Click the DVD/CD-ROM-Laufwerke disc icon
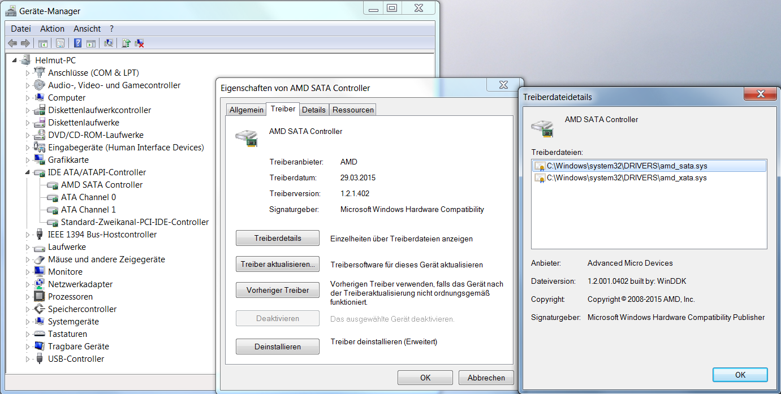The width and height of the screenshot is (781, 394). click(39, 135)
